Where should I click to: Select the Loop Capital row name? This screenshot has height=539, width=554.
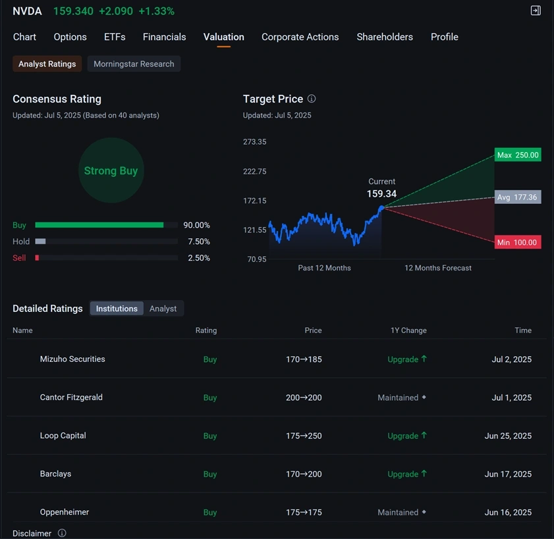point(63,436)
